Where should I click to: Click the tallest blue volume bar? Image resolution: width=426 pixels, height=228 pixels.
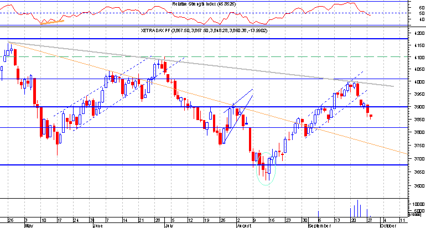click(x=357, y=208)
